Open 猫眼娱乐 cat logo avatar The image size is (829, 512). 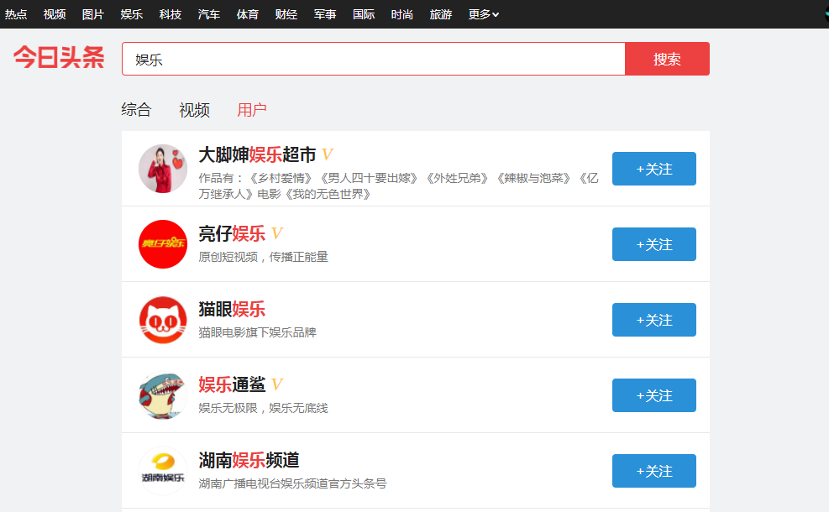coord(163,320)
